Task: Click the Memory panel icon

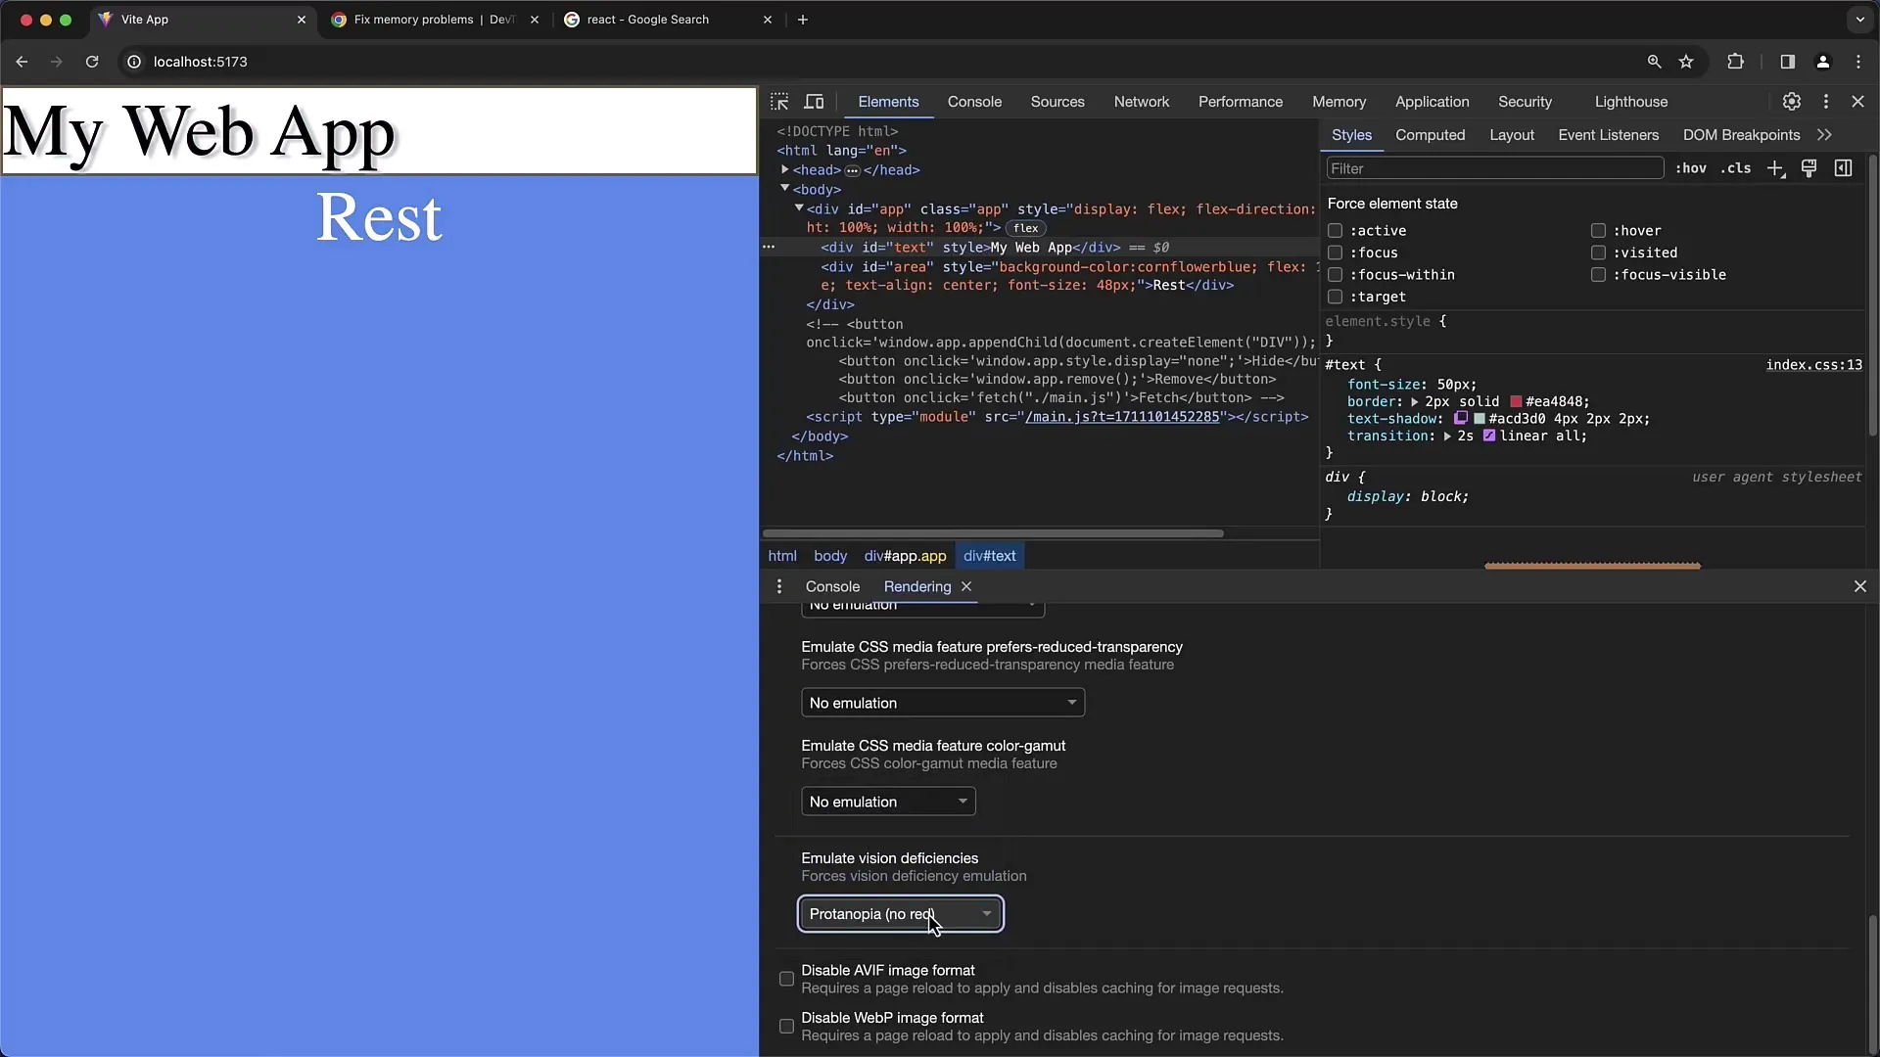Action: (1338, 101)
